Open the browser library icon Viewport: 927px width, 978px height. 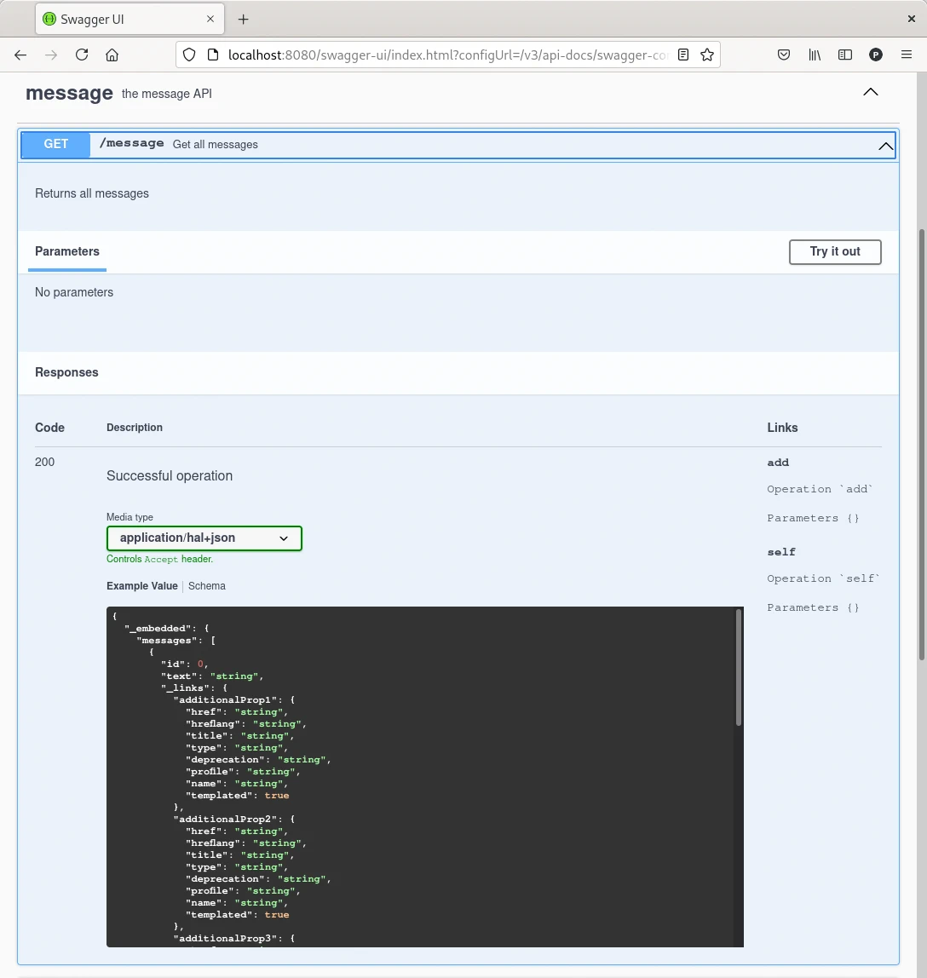tap(815, 55)
